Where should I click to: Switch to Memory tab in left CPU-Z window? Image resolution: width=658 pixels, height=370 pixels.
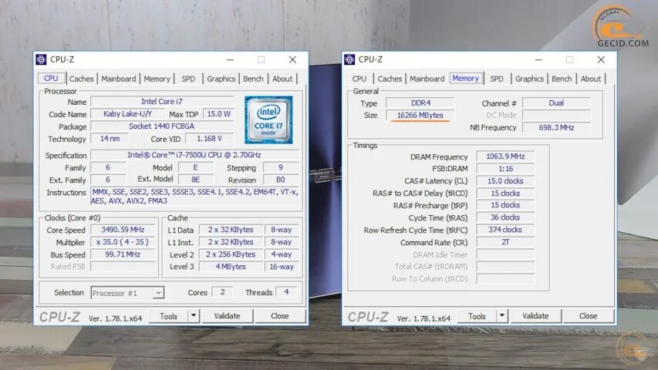click(157, 79)
